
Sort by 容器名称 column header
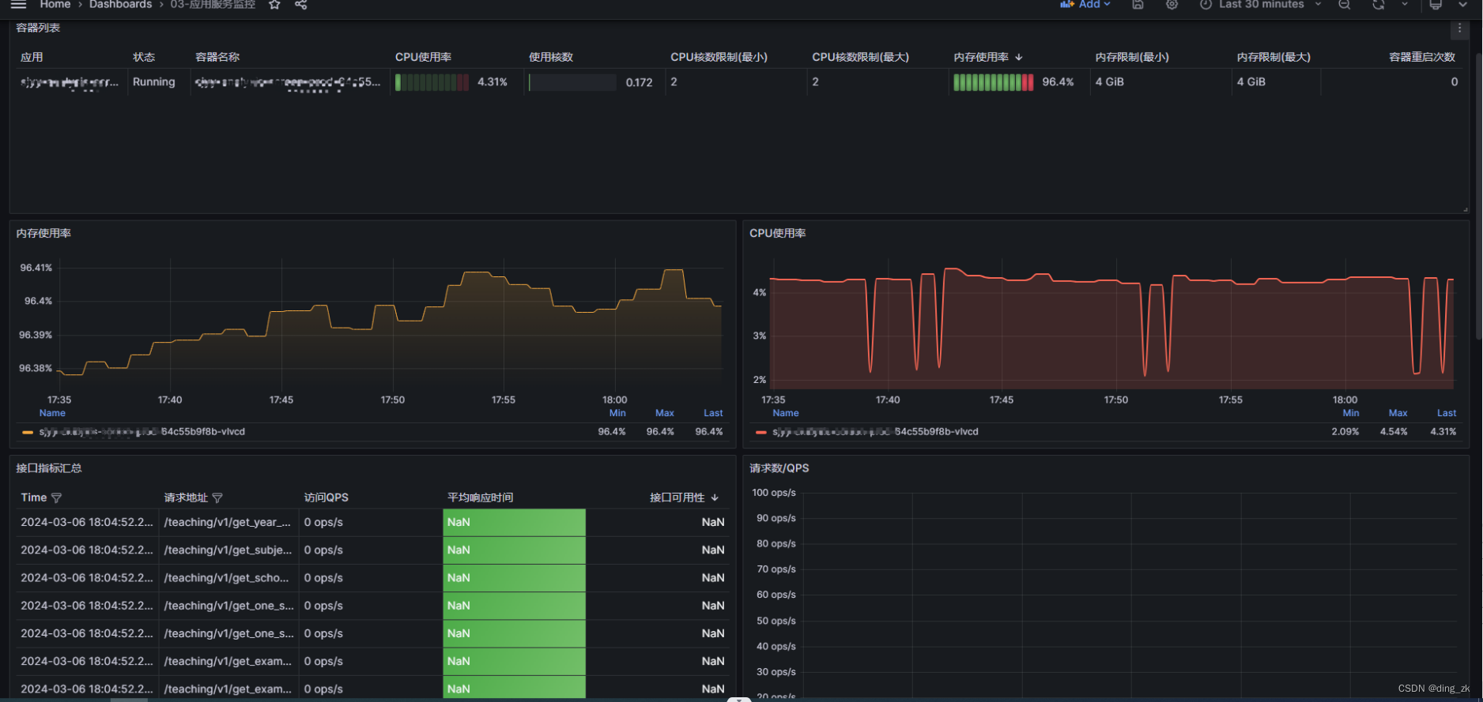click(x=217, y=57)
